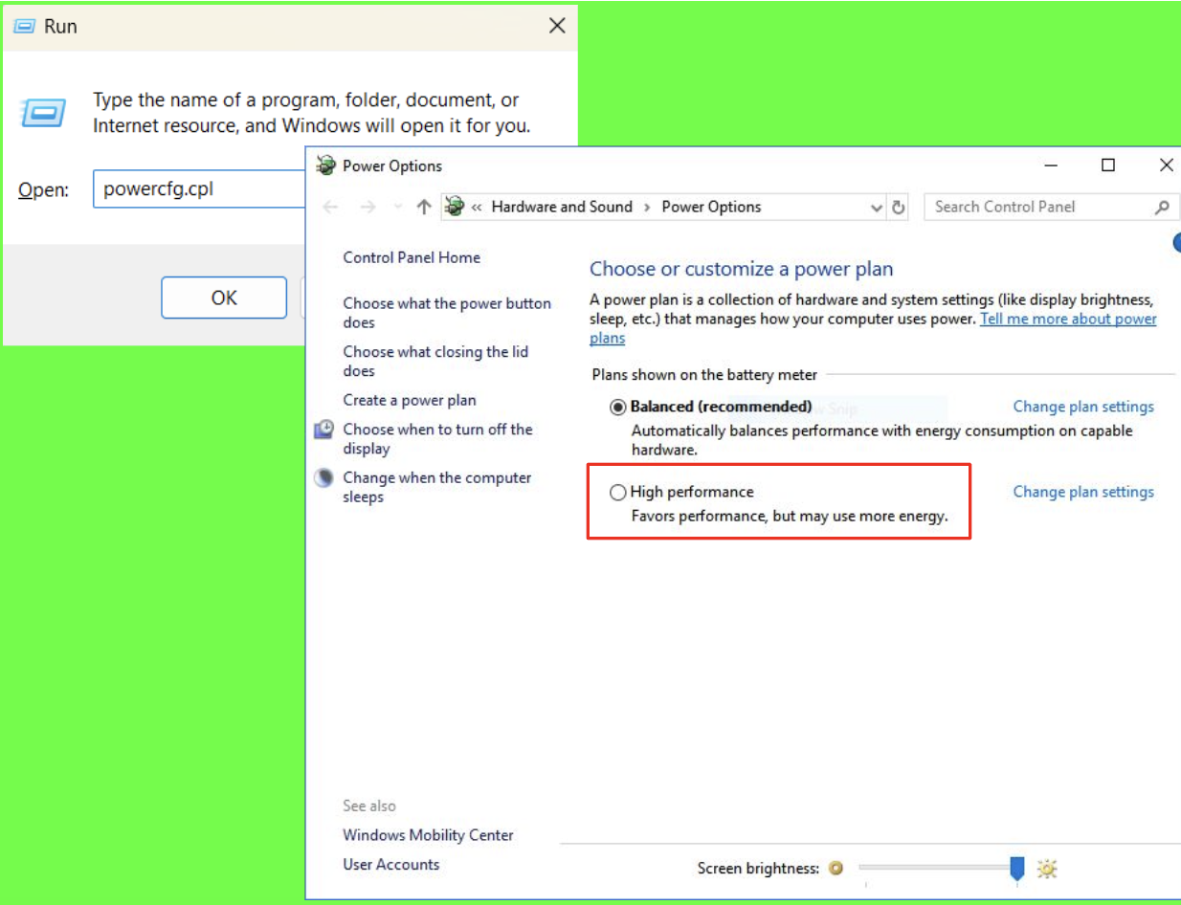Open recent locations dropdown arrow
Image resolution: width=1181 pixels, height=905 pixels.
[398, 207]
